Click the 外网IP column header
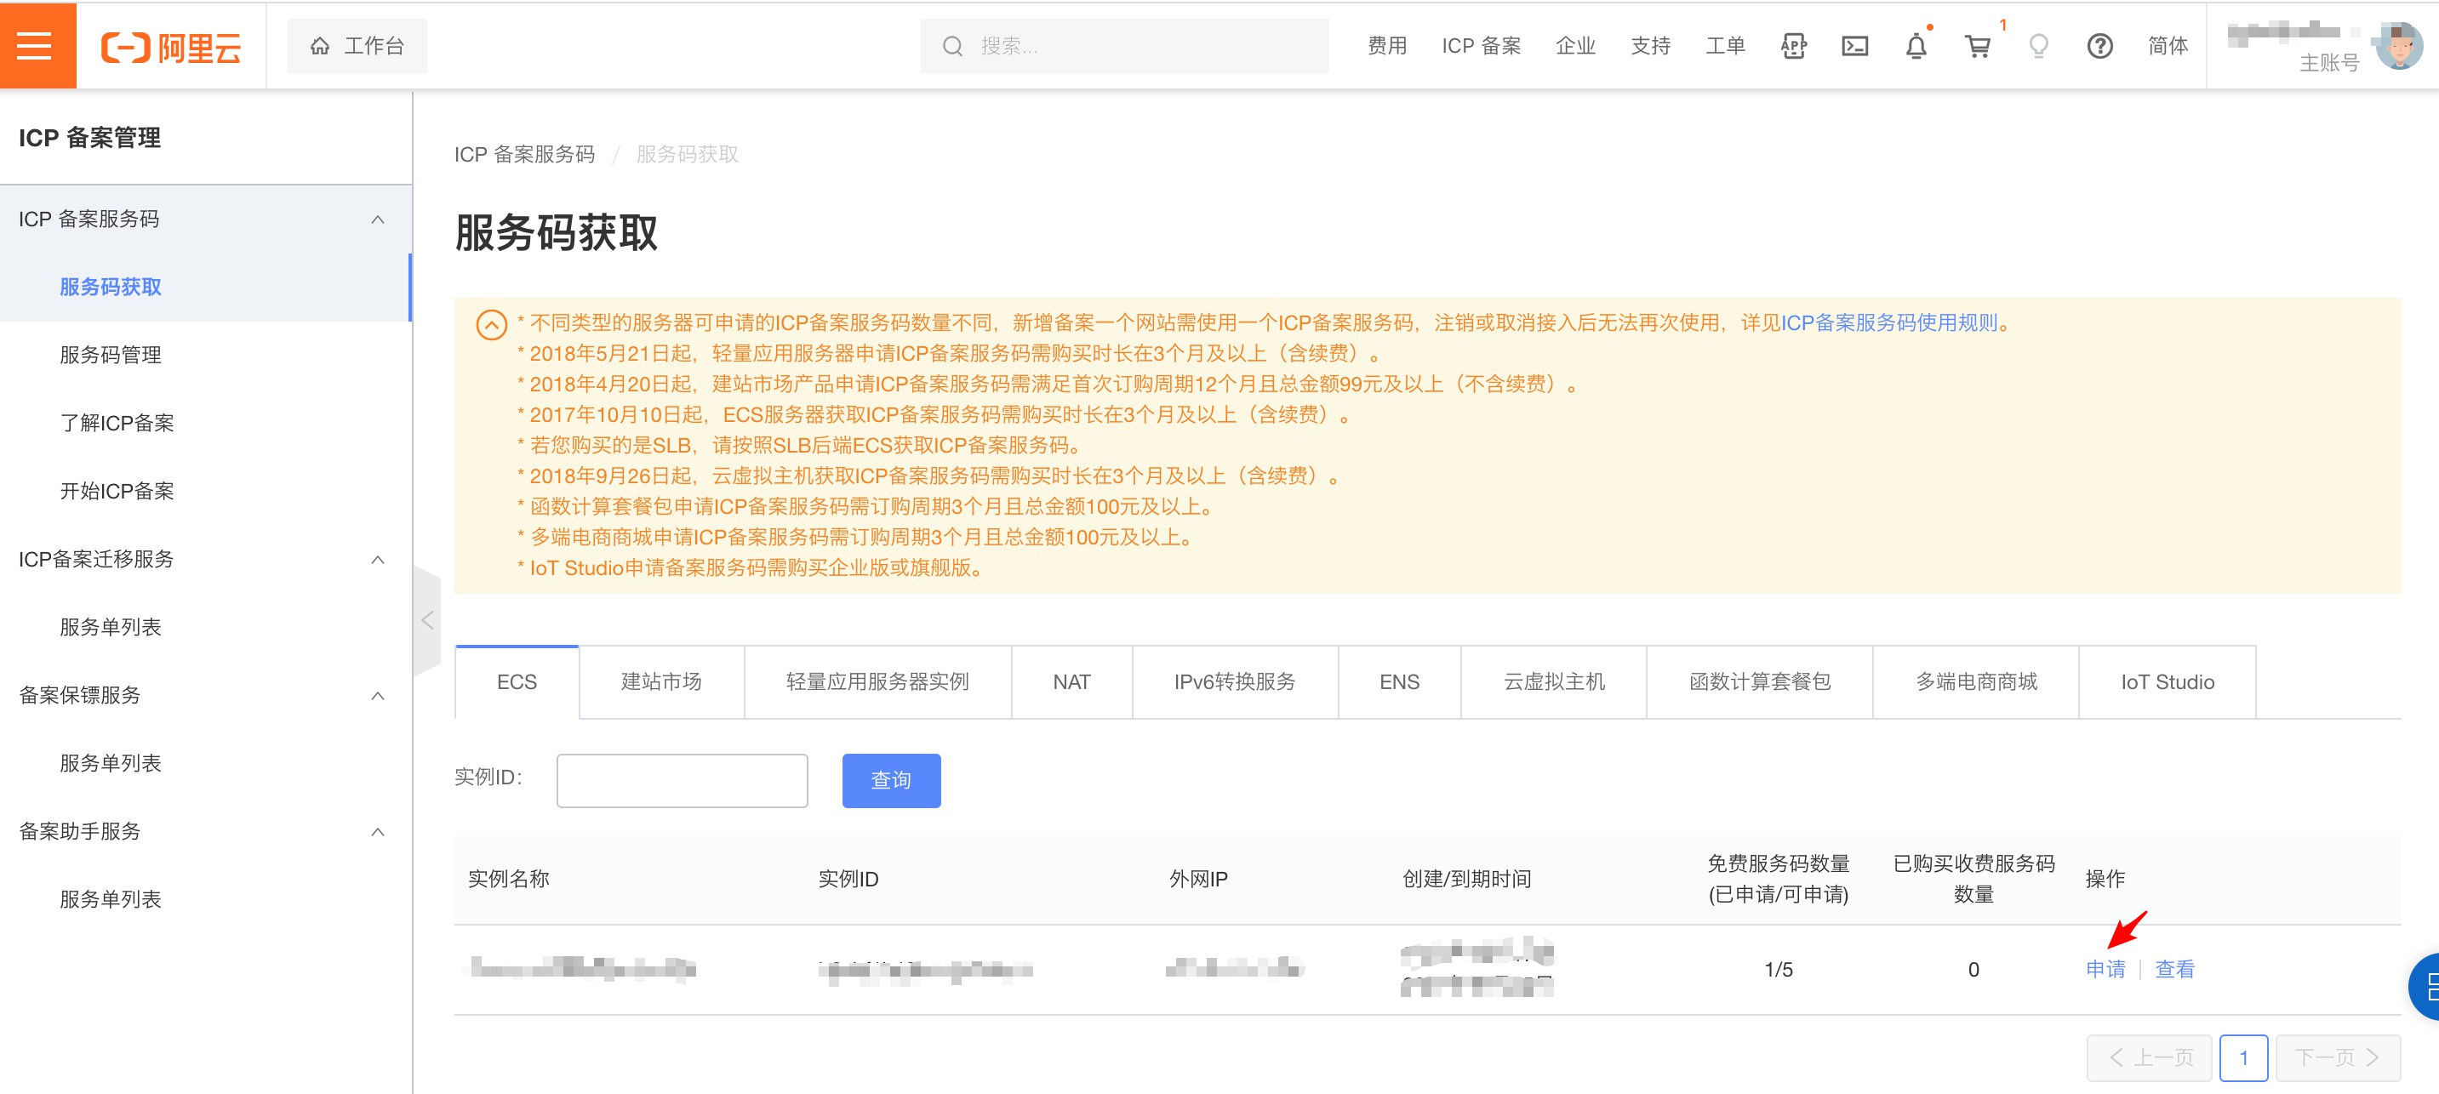Viewport: 2439px width, 1094px height. tap(1197, 878)
